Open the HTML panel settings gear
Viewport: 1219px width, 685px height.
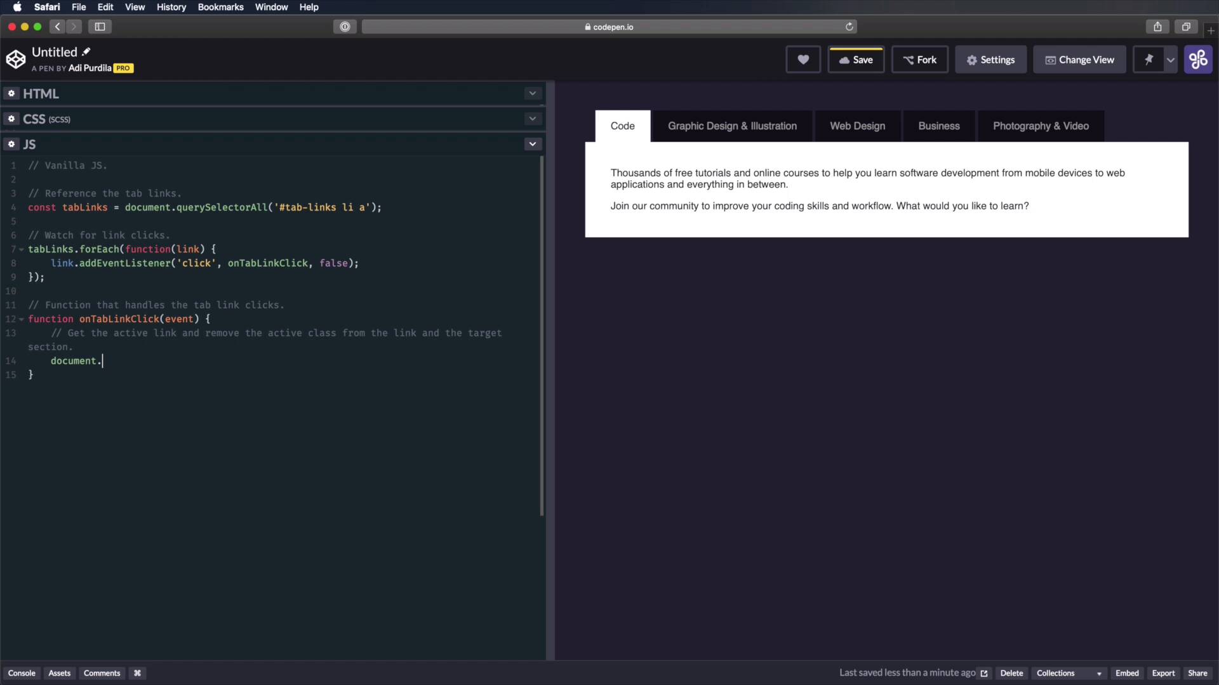point(11,93)
